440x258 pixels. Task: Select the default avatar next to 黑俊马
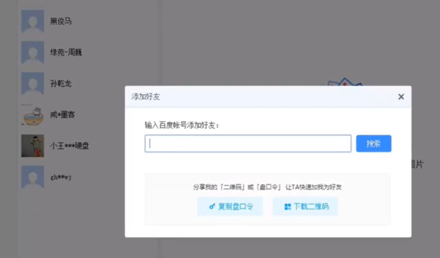(x=32, y=21)
